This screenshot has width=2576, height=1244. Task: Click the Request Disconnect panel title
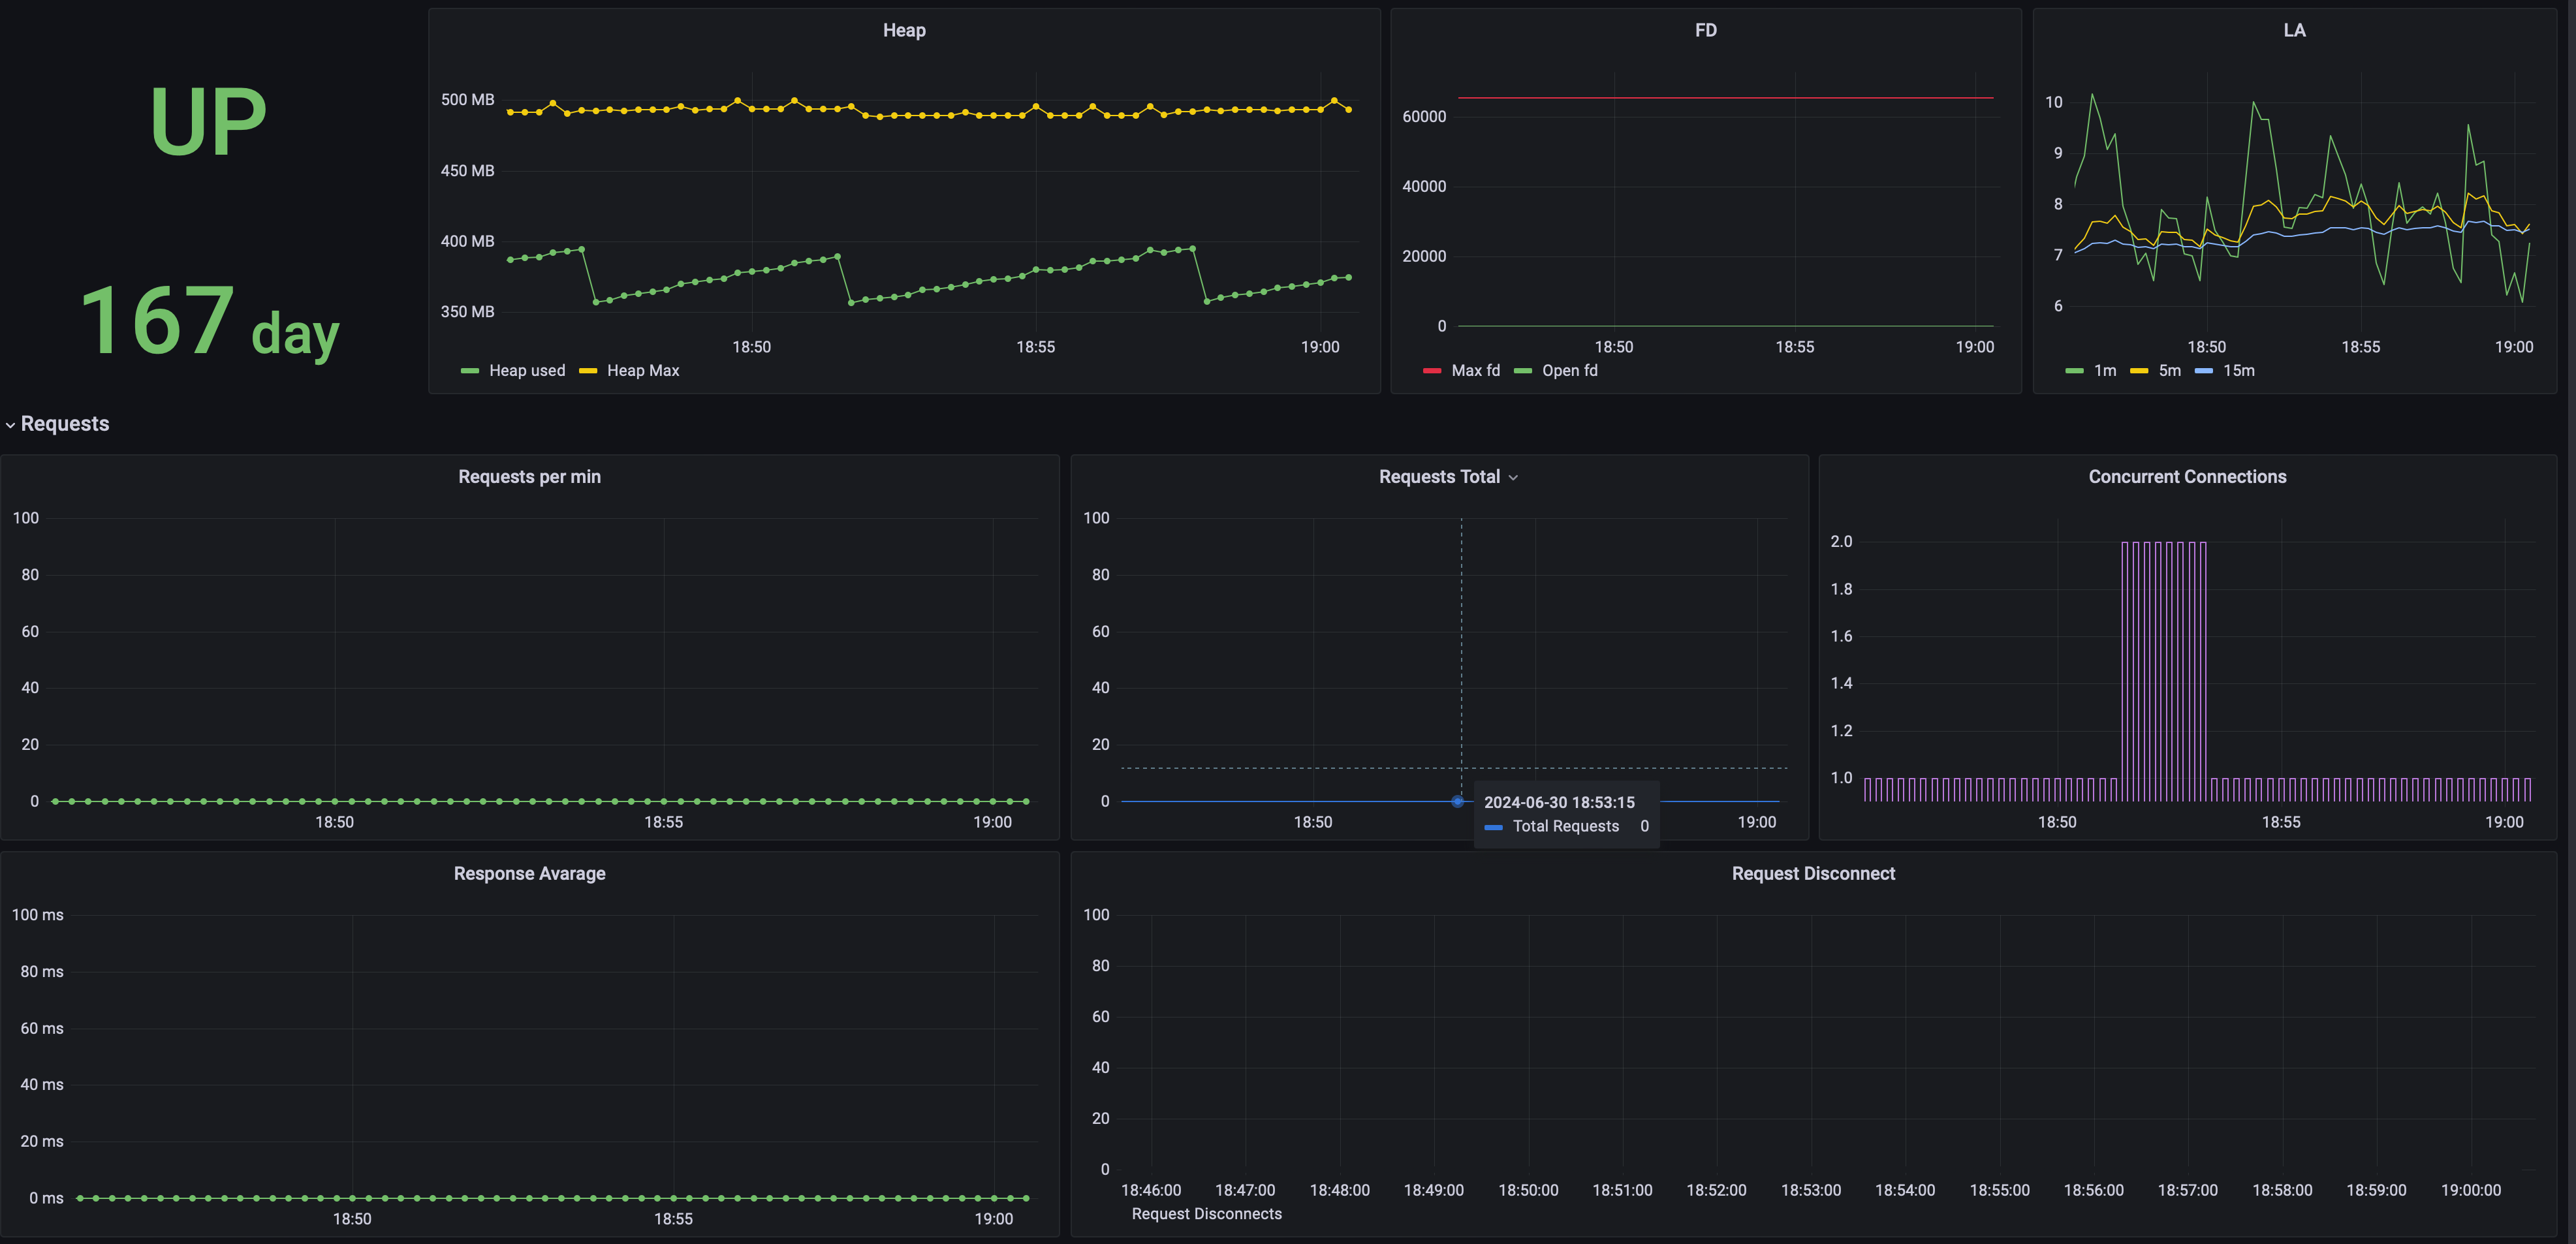tap(1813, 874)
